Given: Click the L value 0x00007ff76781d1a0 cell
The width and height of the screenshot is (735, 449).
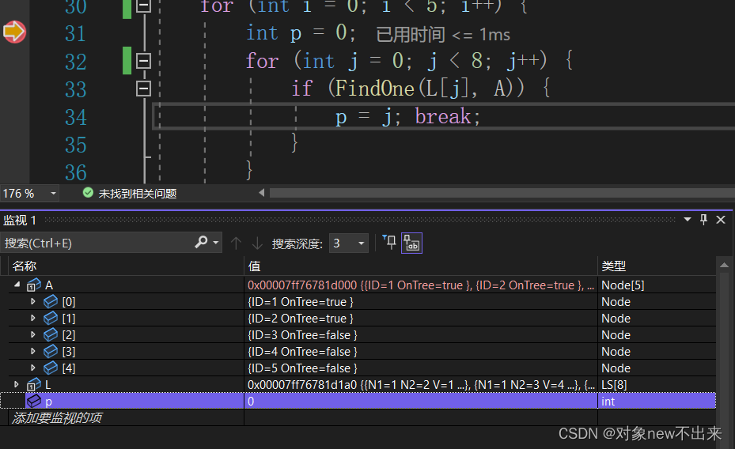Looking at the screenshot, I should (420, 385).
